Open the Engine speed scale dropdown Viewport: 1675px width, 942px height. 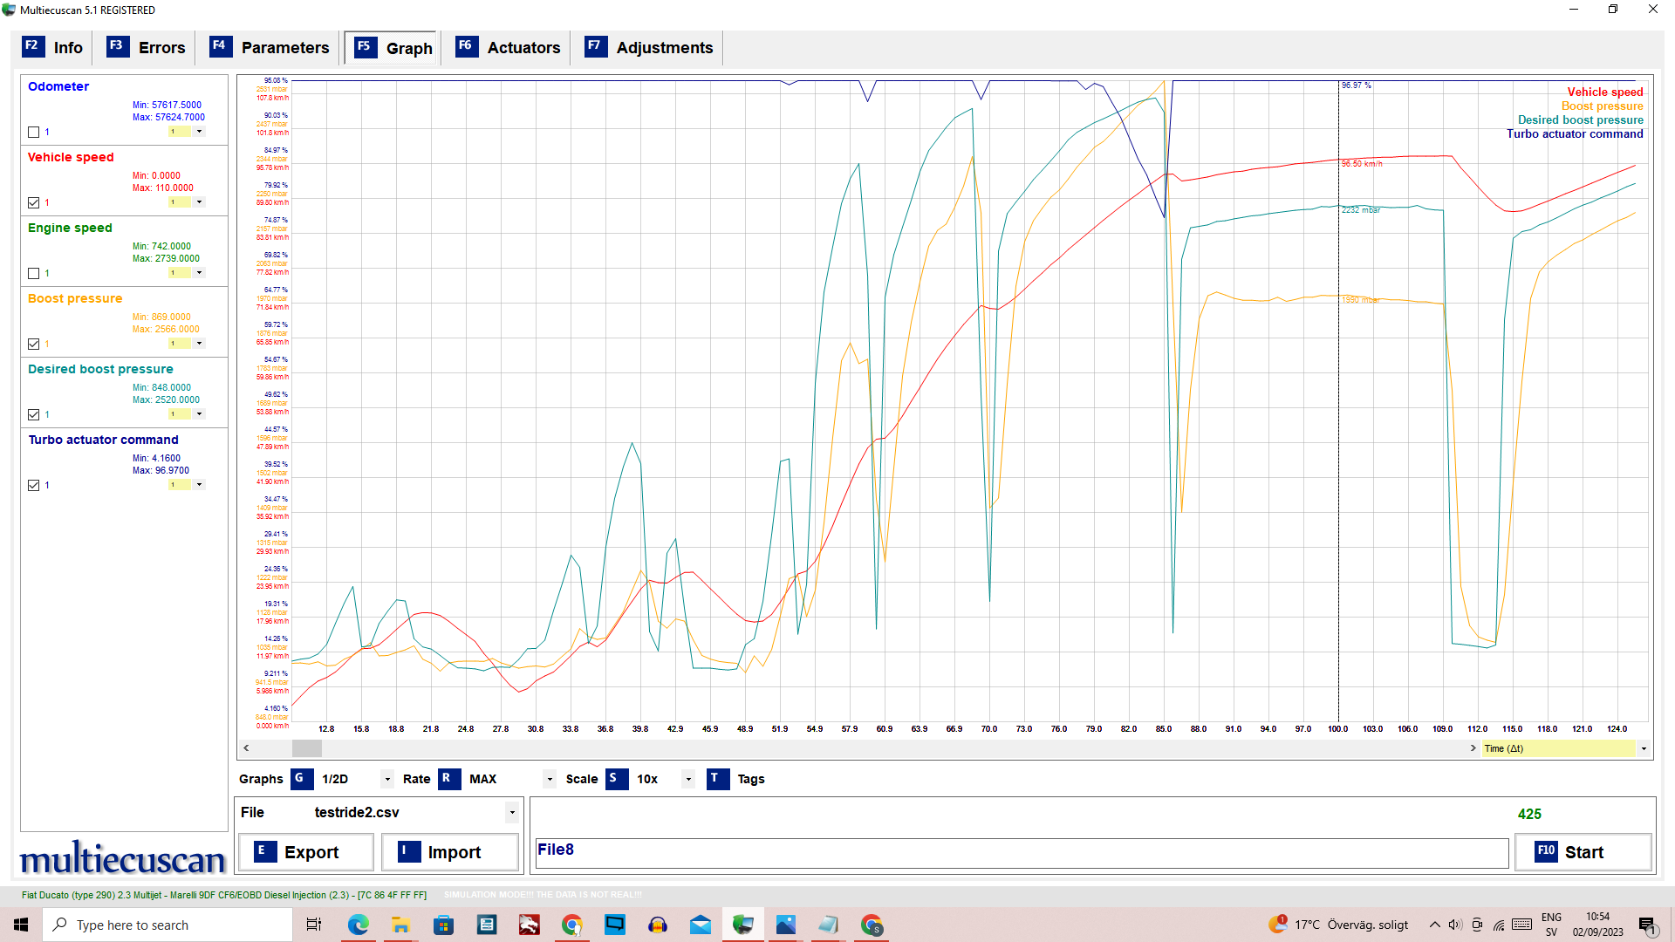pyautogui.click(x=199, y=273)
